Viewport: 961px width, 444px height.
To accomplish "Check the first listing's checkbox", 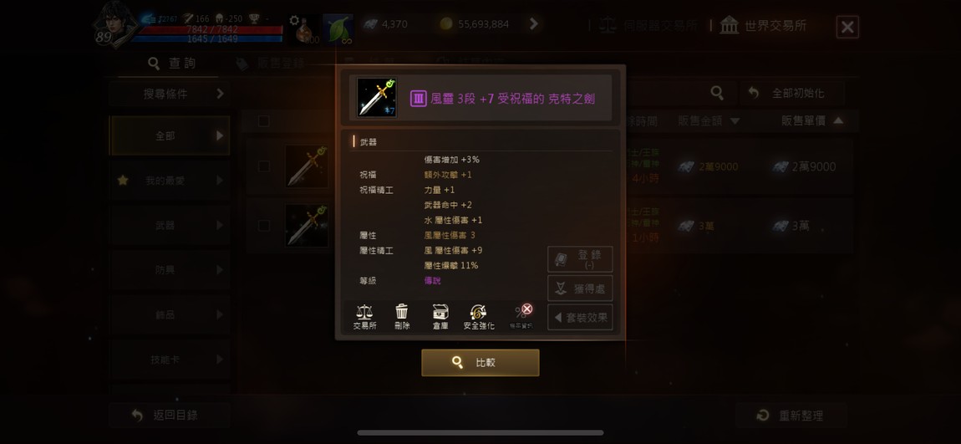I will (263, 166).
